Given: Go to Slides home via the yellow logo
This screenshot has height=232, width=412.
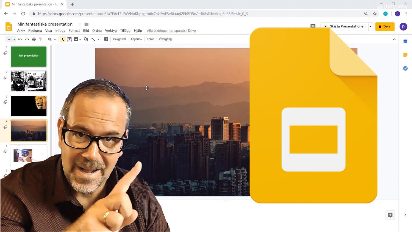Looking at the screenshot, I should click(9, 27).
